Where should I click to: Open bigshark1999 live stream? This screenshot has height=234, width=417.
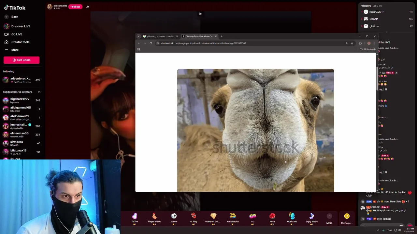coord(21,100)
